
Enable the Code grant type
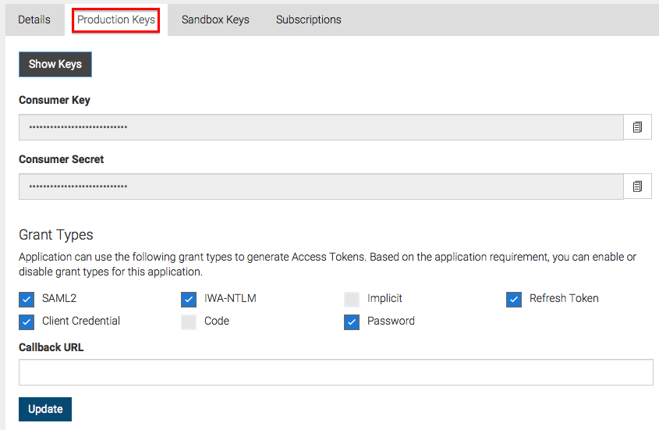[x=189, y=322]
